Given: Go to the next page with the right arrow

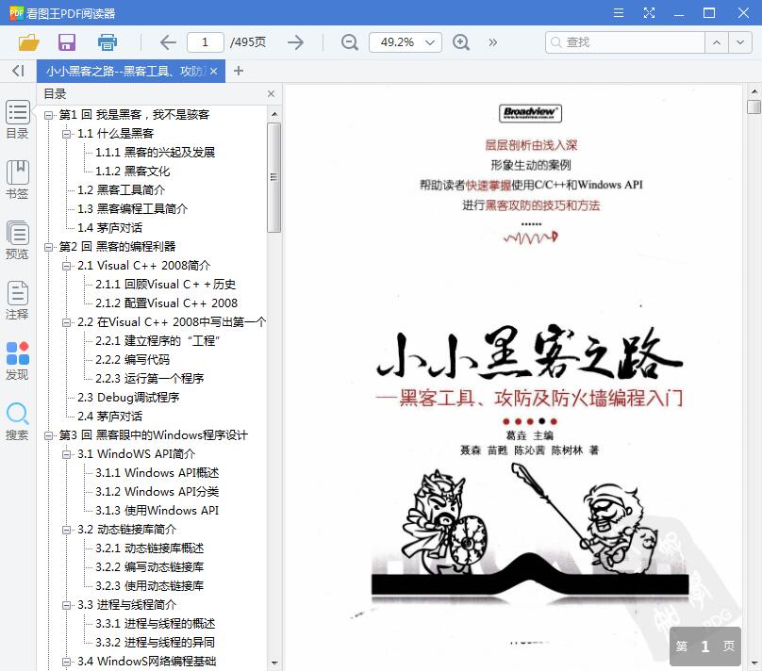Looking at the screenshot, I should pyautogui.click(x=295, y=41).
